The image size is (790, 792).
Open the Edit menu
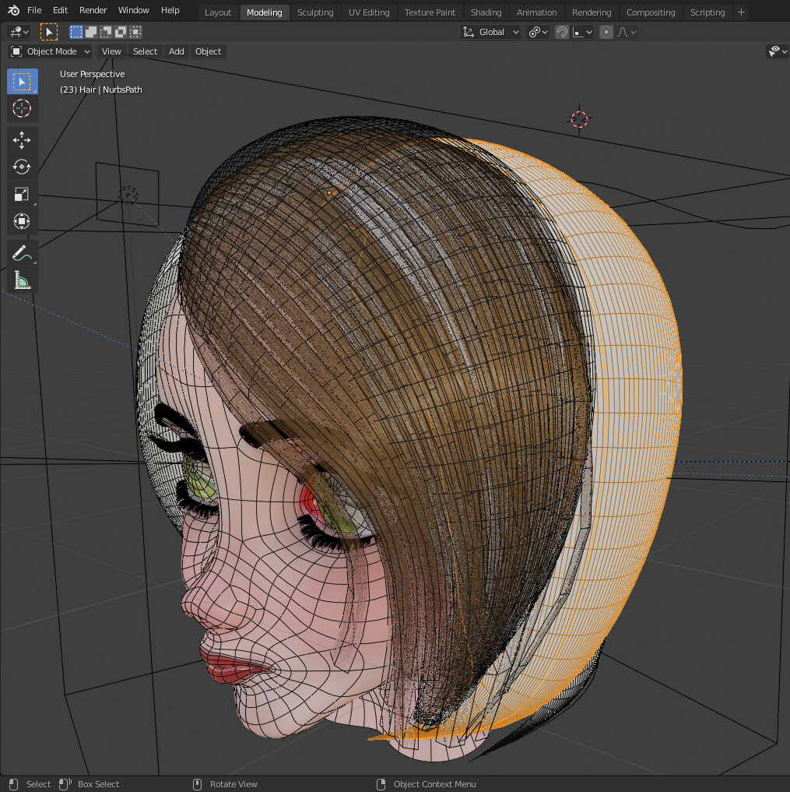click(60, 10)
